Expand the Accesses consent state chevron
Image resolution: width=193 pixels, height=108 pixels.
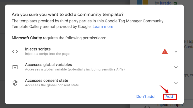[176, 83]
